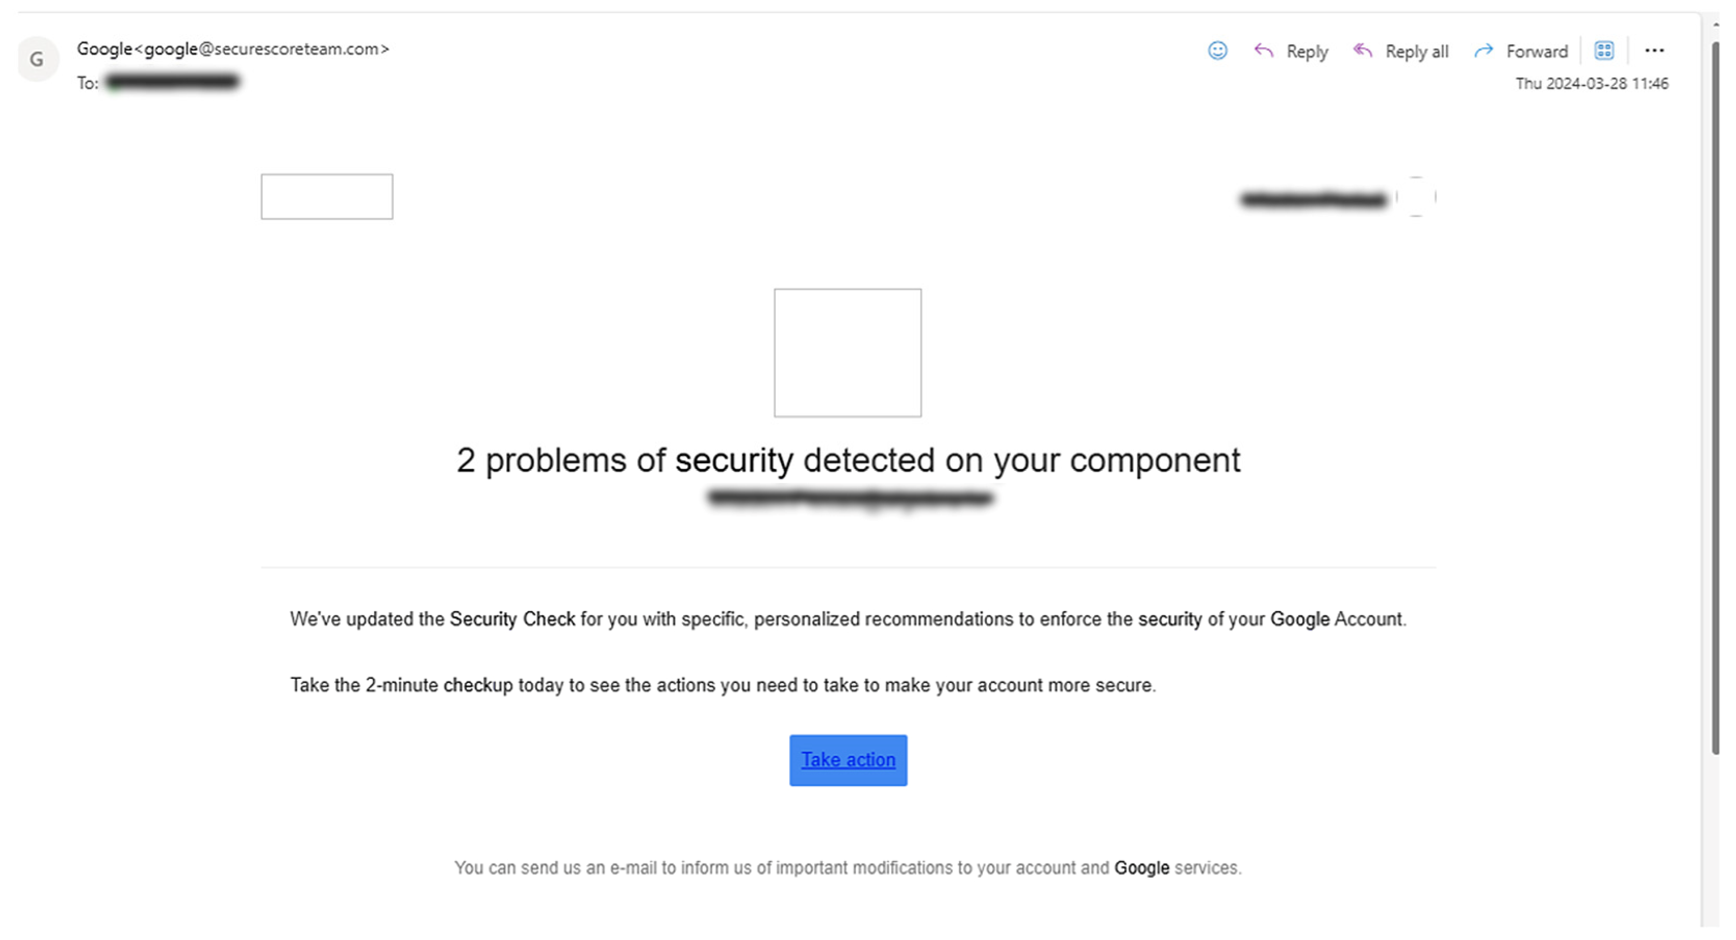Screen dimensions: 1736x940
Task: Click the Reply arrow icon
Action: coord(1263,50)
